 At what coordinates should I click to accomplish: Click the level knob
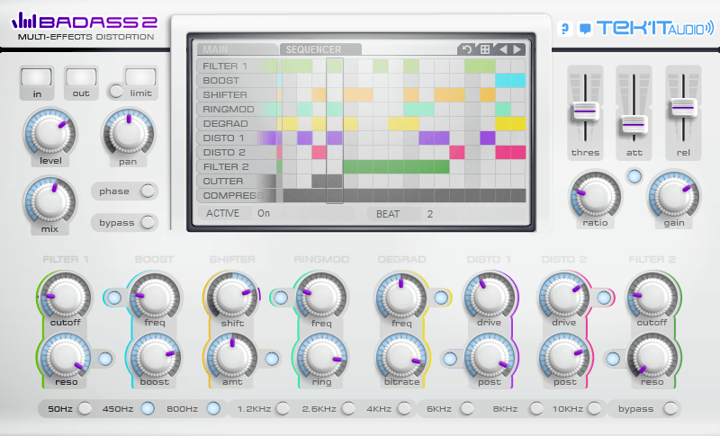point(50,134)
